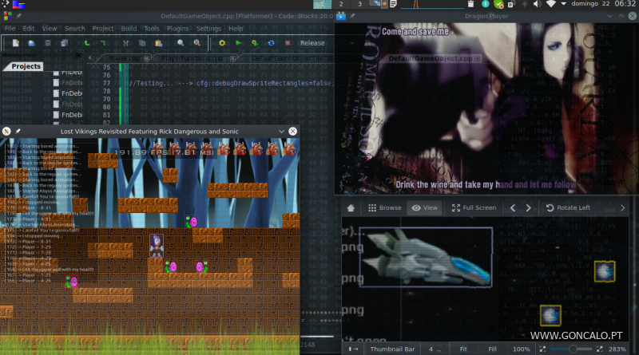Viewport: 639px width, 355px height.
Task: Open the Plugins menu
Action: pyautogui.click(x=178, y=28)
